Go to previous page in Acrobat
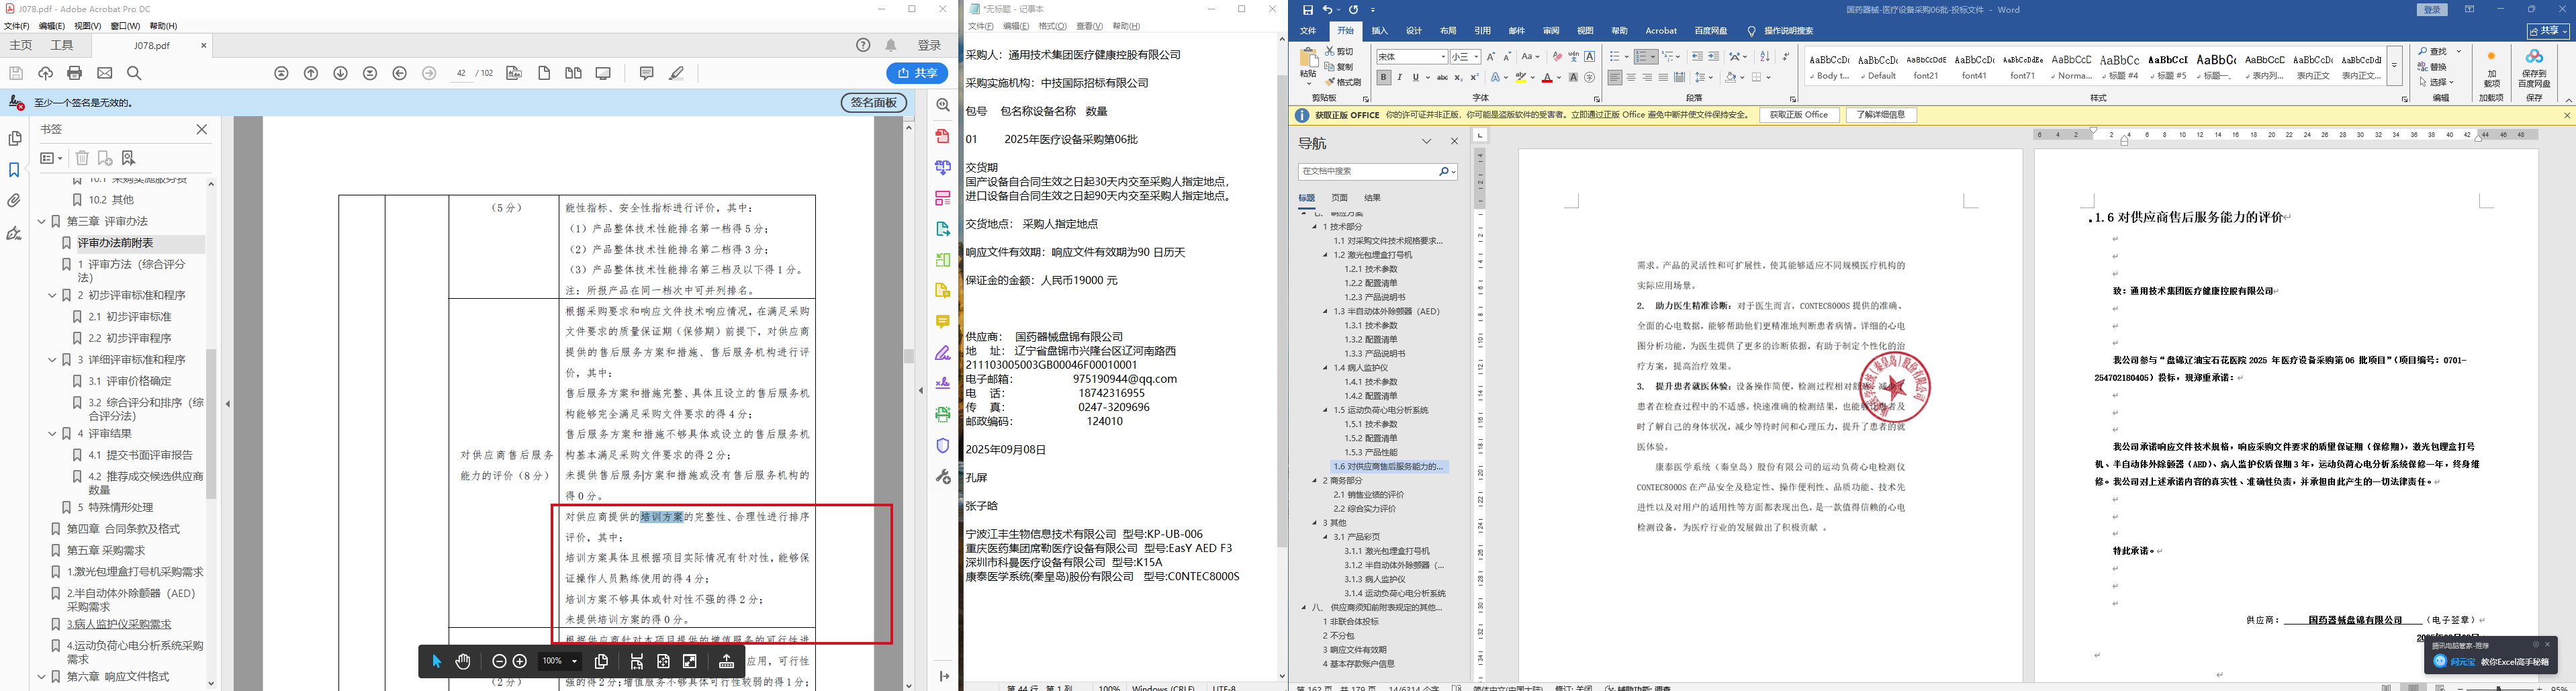Image resolution: width=2576 pixels, height=691 pixels. [311, 73]
